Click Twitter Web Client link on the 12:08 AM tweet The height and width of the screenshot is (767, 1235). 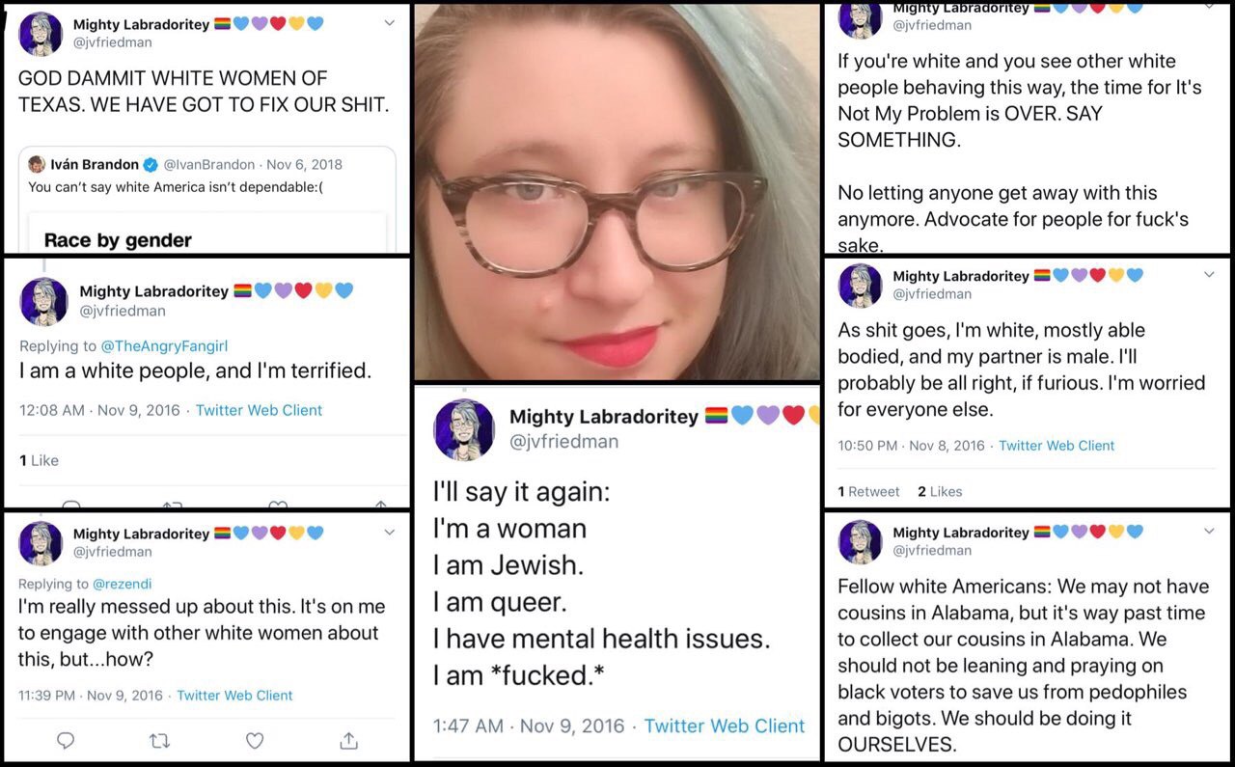pos(259,410)
